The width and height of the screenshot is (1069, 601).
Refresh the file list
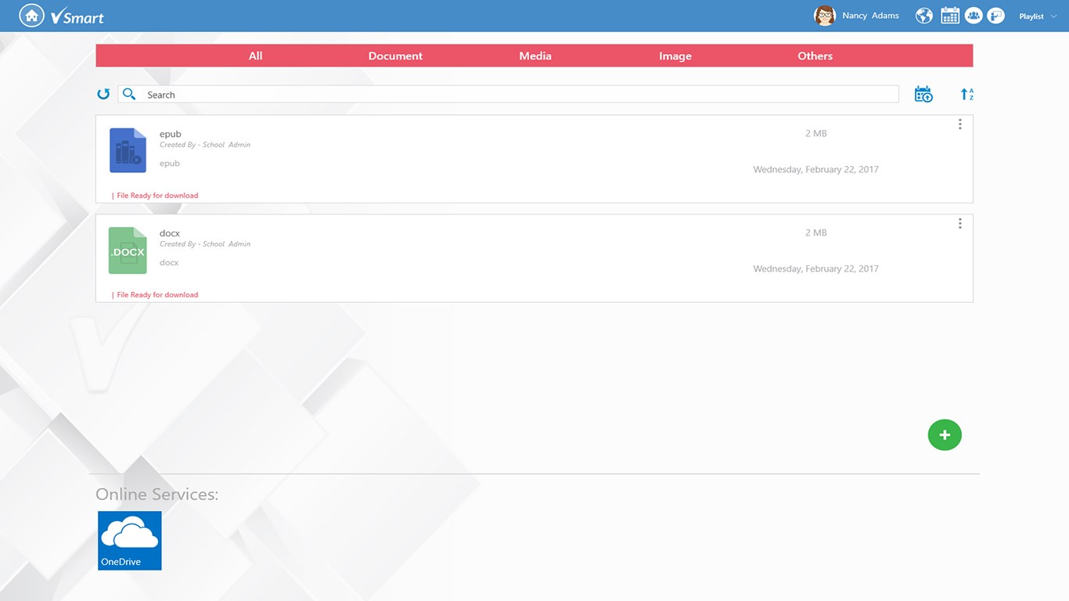pyautogui.click(x=103, y=94)
